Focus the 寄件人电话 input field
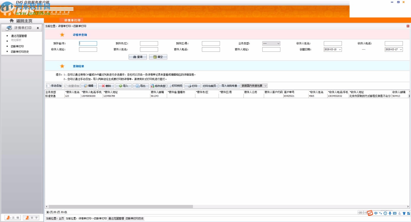 click(211, 49)
